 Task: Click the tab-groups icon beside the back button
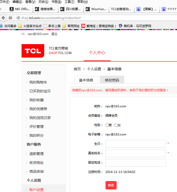10,18
